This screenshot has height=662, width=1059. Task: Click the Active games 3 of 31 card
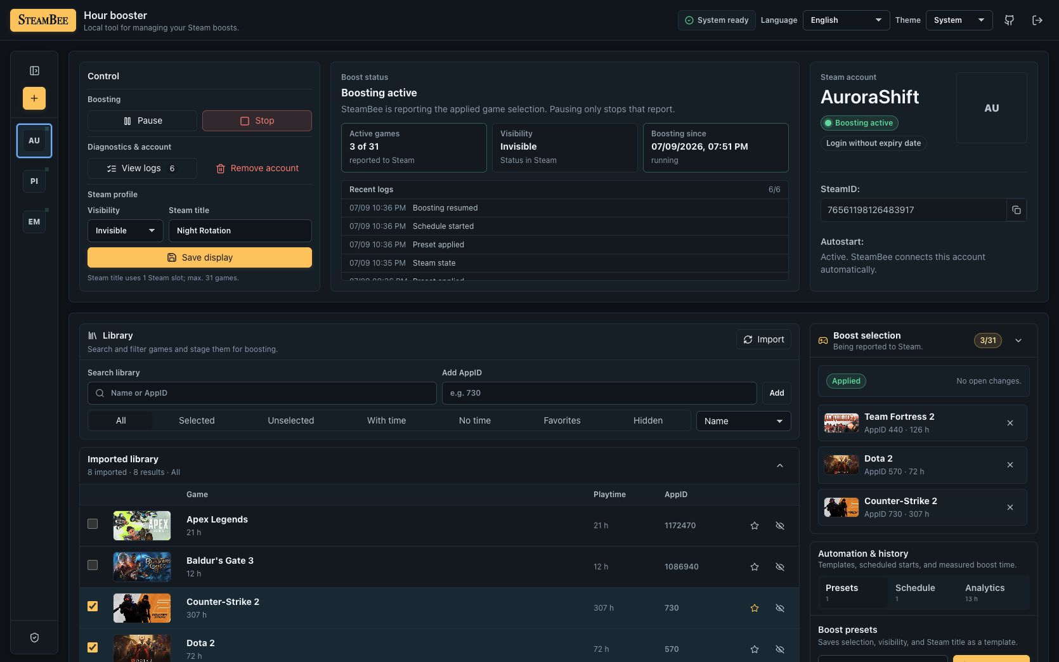[x=414, y=148]
